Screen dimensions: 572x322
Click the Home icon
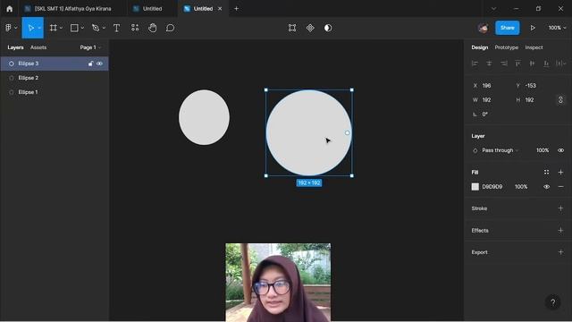click(x=10, y=9)
